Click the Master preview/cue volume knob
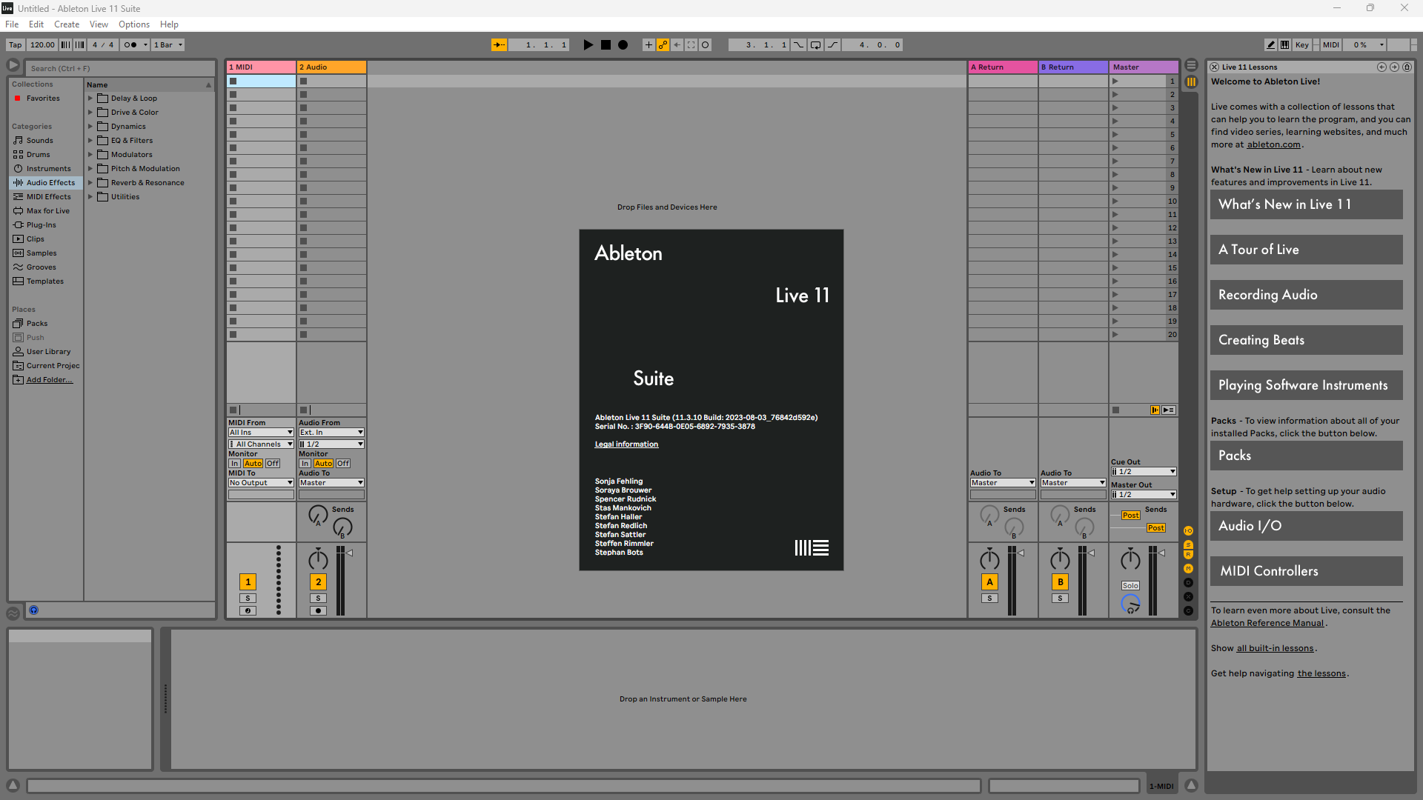 click(1130, 604)
